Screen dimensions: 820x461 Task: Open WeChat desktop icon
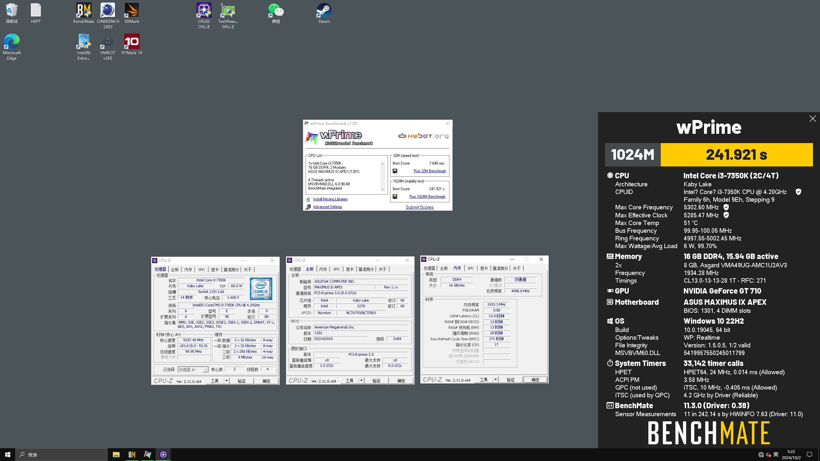(x=276, y=13)
